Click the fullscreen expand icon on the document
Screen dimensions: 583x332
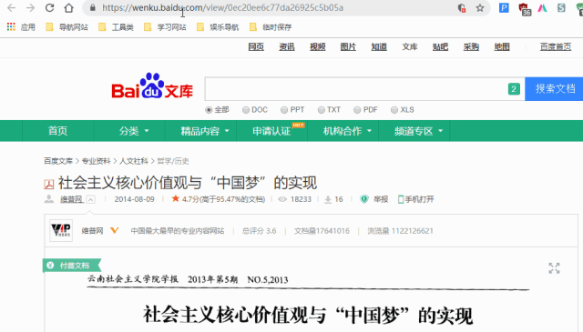point(554,267)
